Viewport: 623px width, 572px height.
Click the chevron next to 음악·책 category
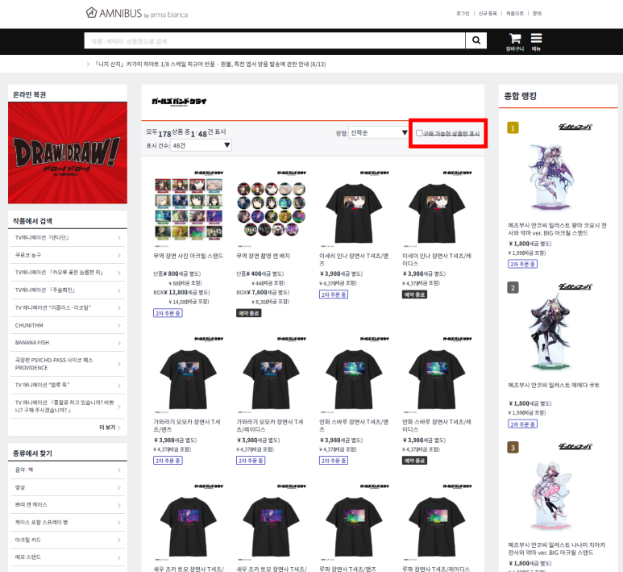coord(118,470)
